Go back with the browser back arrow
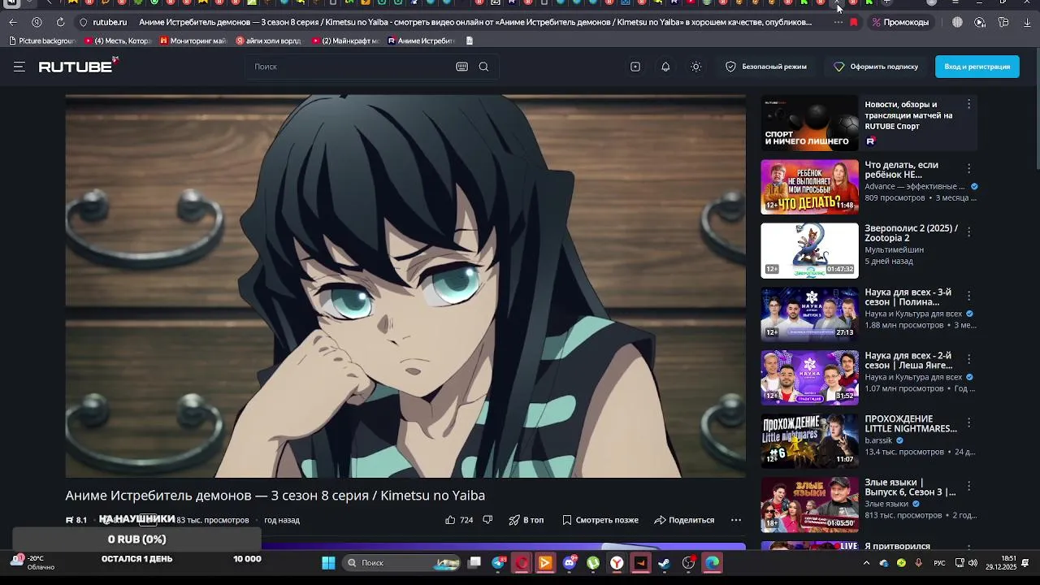 (12, 23)
